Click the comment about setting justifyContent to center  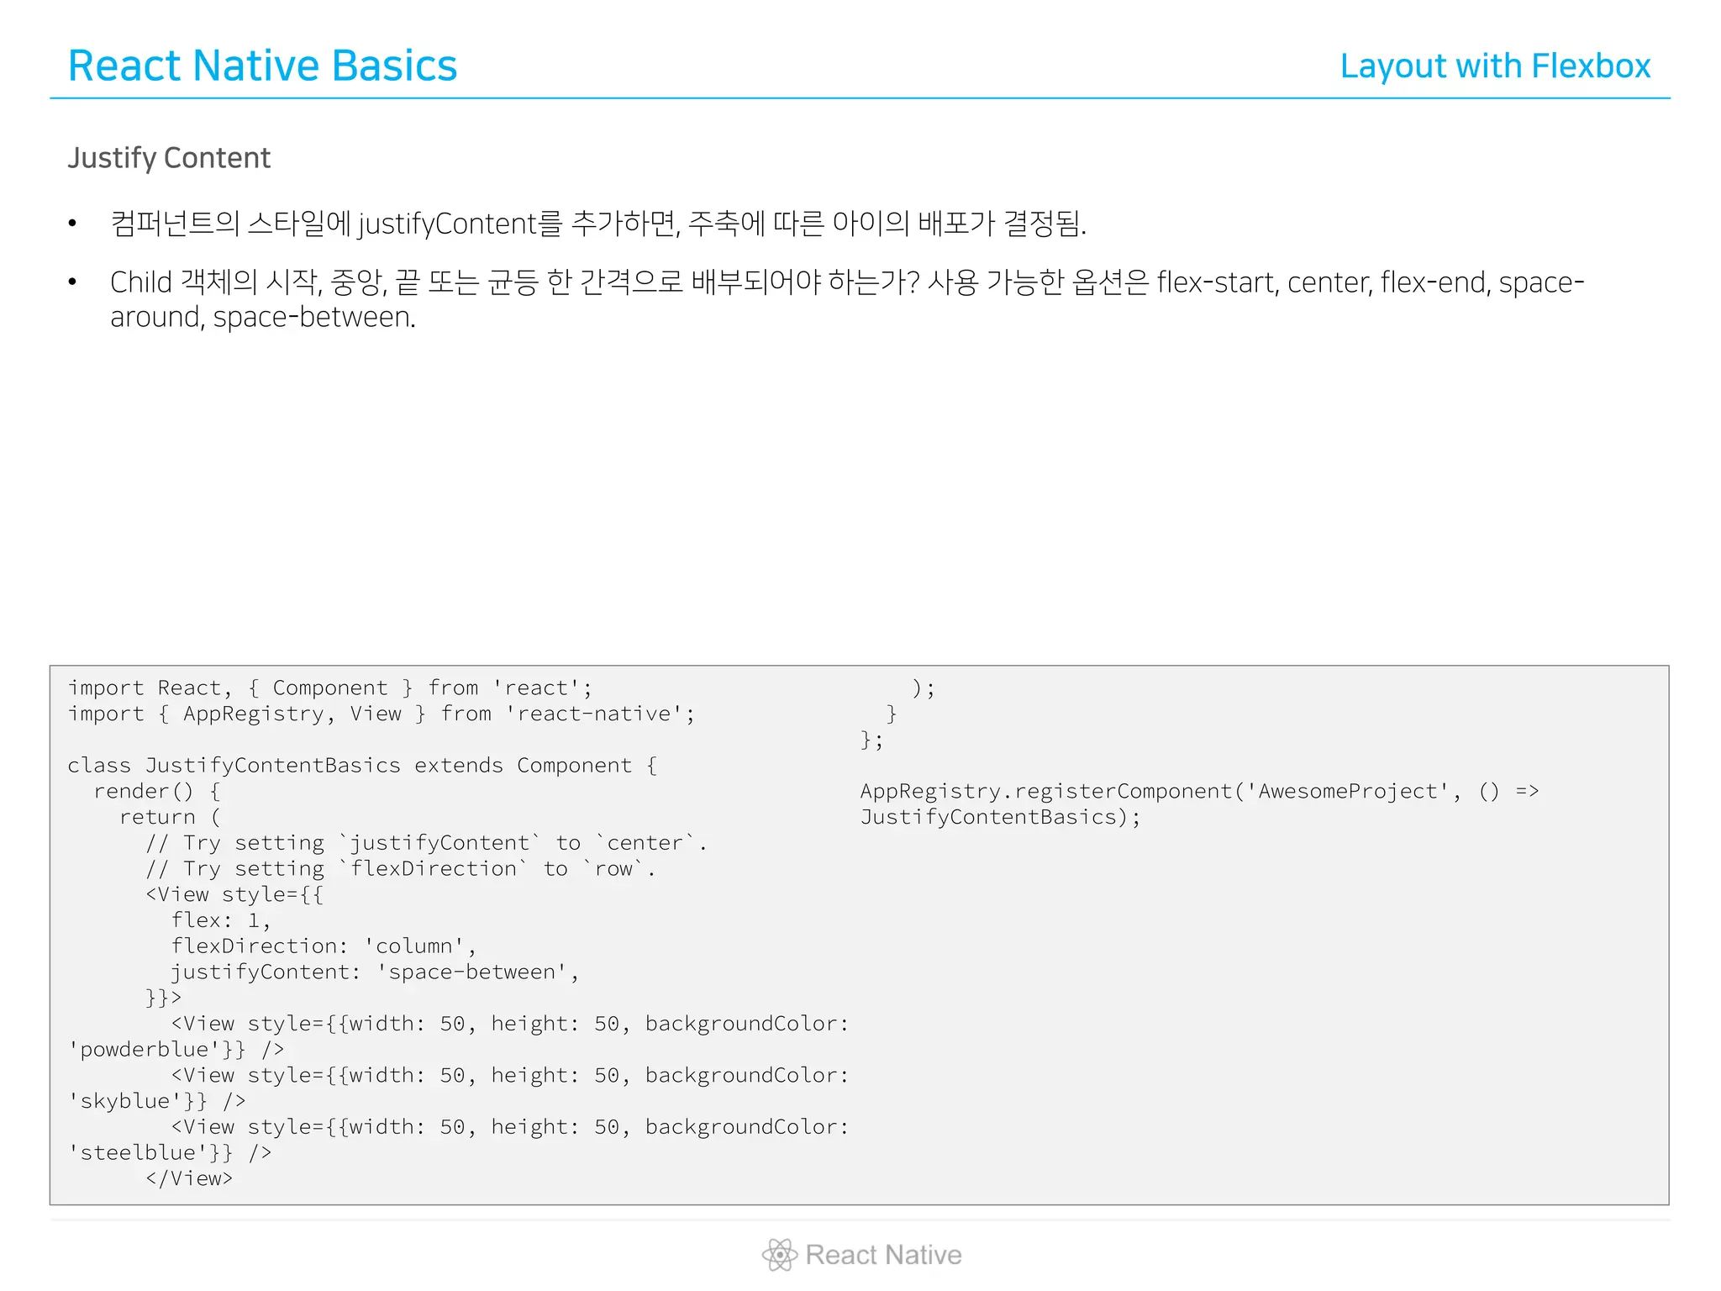(427, 843)
